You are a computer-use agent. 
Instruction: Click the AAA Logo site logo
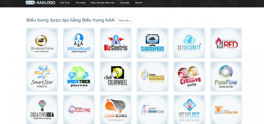coord(40,3)
